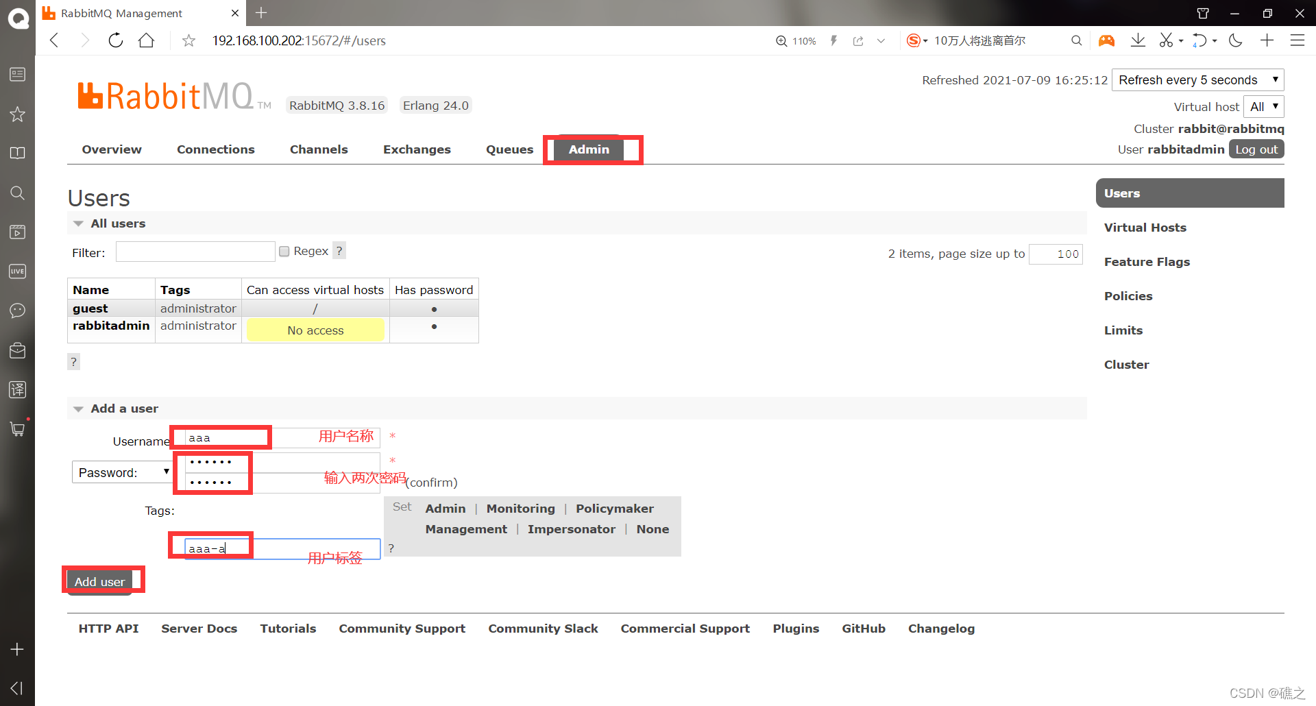Open the LIVE panel in browser sidebar
1316x706 pixels.
pos(17,271)
